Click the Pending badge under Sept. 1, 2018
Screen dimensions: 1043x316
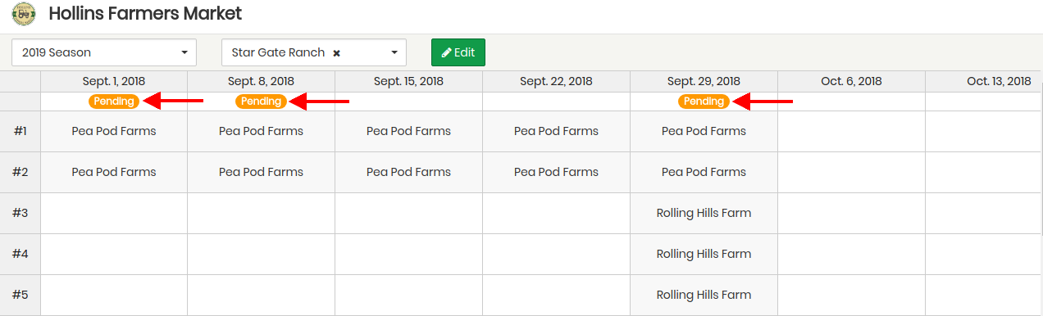(114, 102)
